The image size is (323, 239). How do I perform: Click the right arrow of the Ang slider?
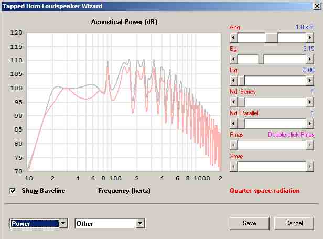coord(309,38)
